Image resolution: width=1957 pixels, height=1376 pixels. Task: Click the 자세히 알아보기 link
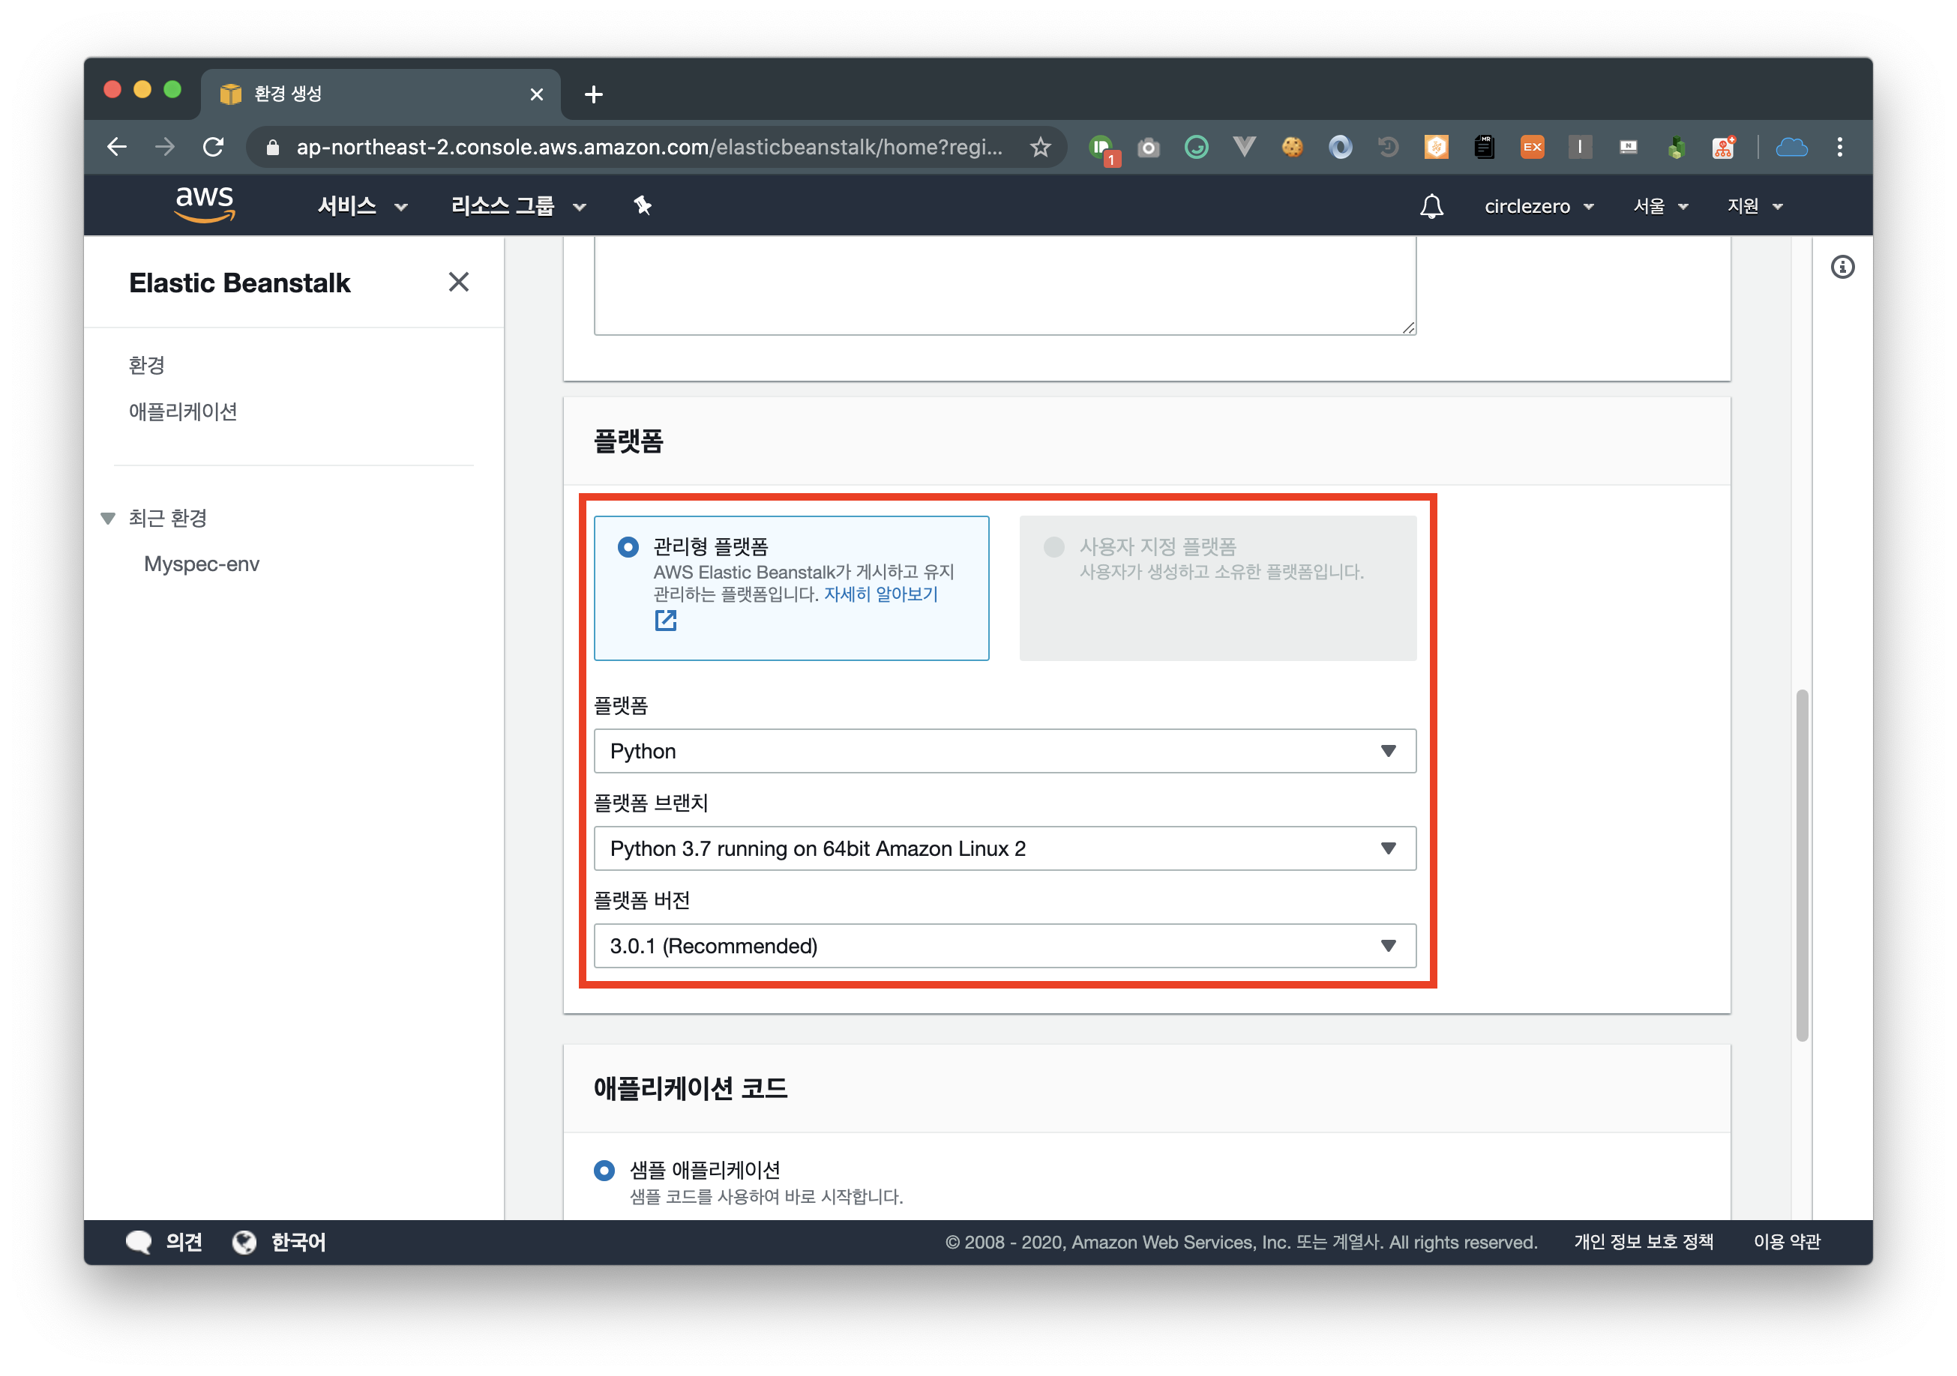pos(880,594)
